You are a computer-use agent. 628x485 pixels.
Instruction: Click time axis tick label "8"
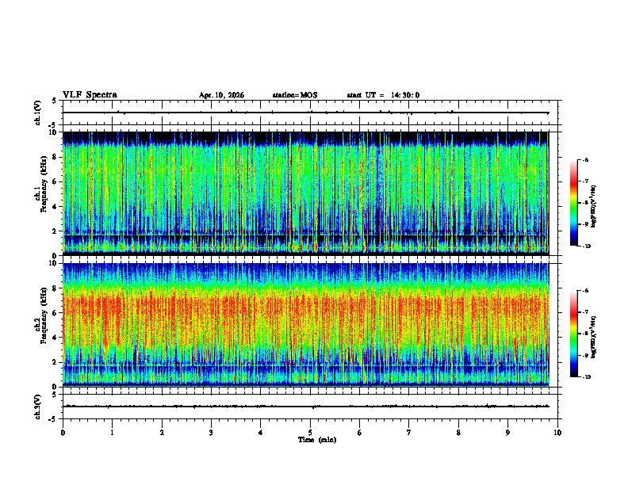point(458,433)
